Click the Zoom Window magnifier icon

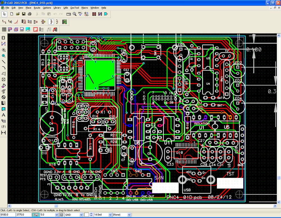74,14
